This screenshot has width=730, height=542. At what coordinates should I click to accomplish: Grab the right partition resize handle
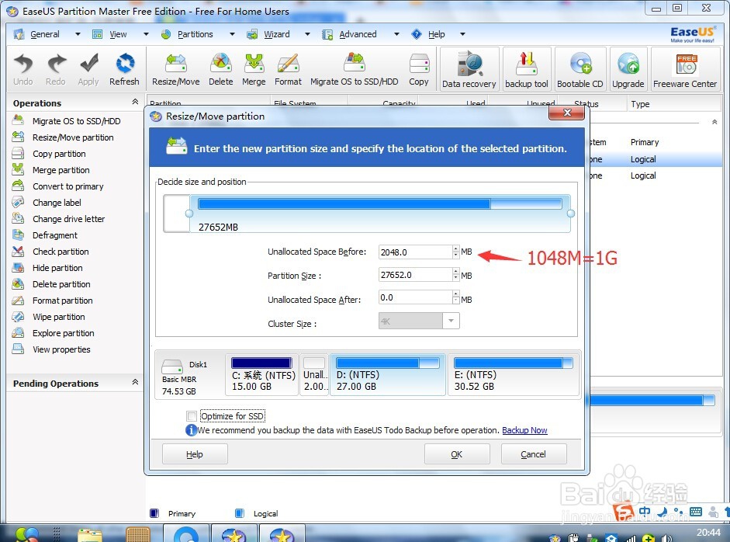click(x=571, y=214)
